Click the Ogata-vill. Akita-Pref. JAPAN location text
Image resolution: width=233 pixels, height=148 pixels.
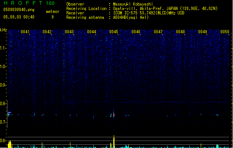click(x=165, y=9)
